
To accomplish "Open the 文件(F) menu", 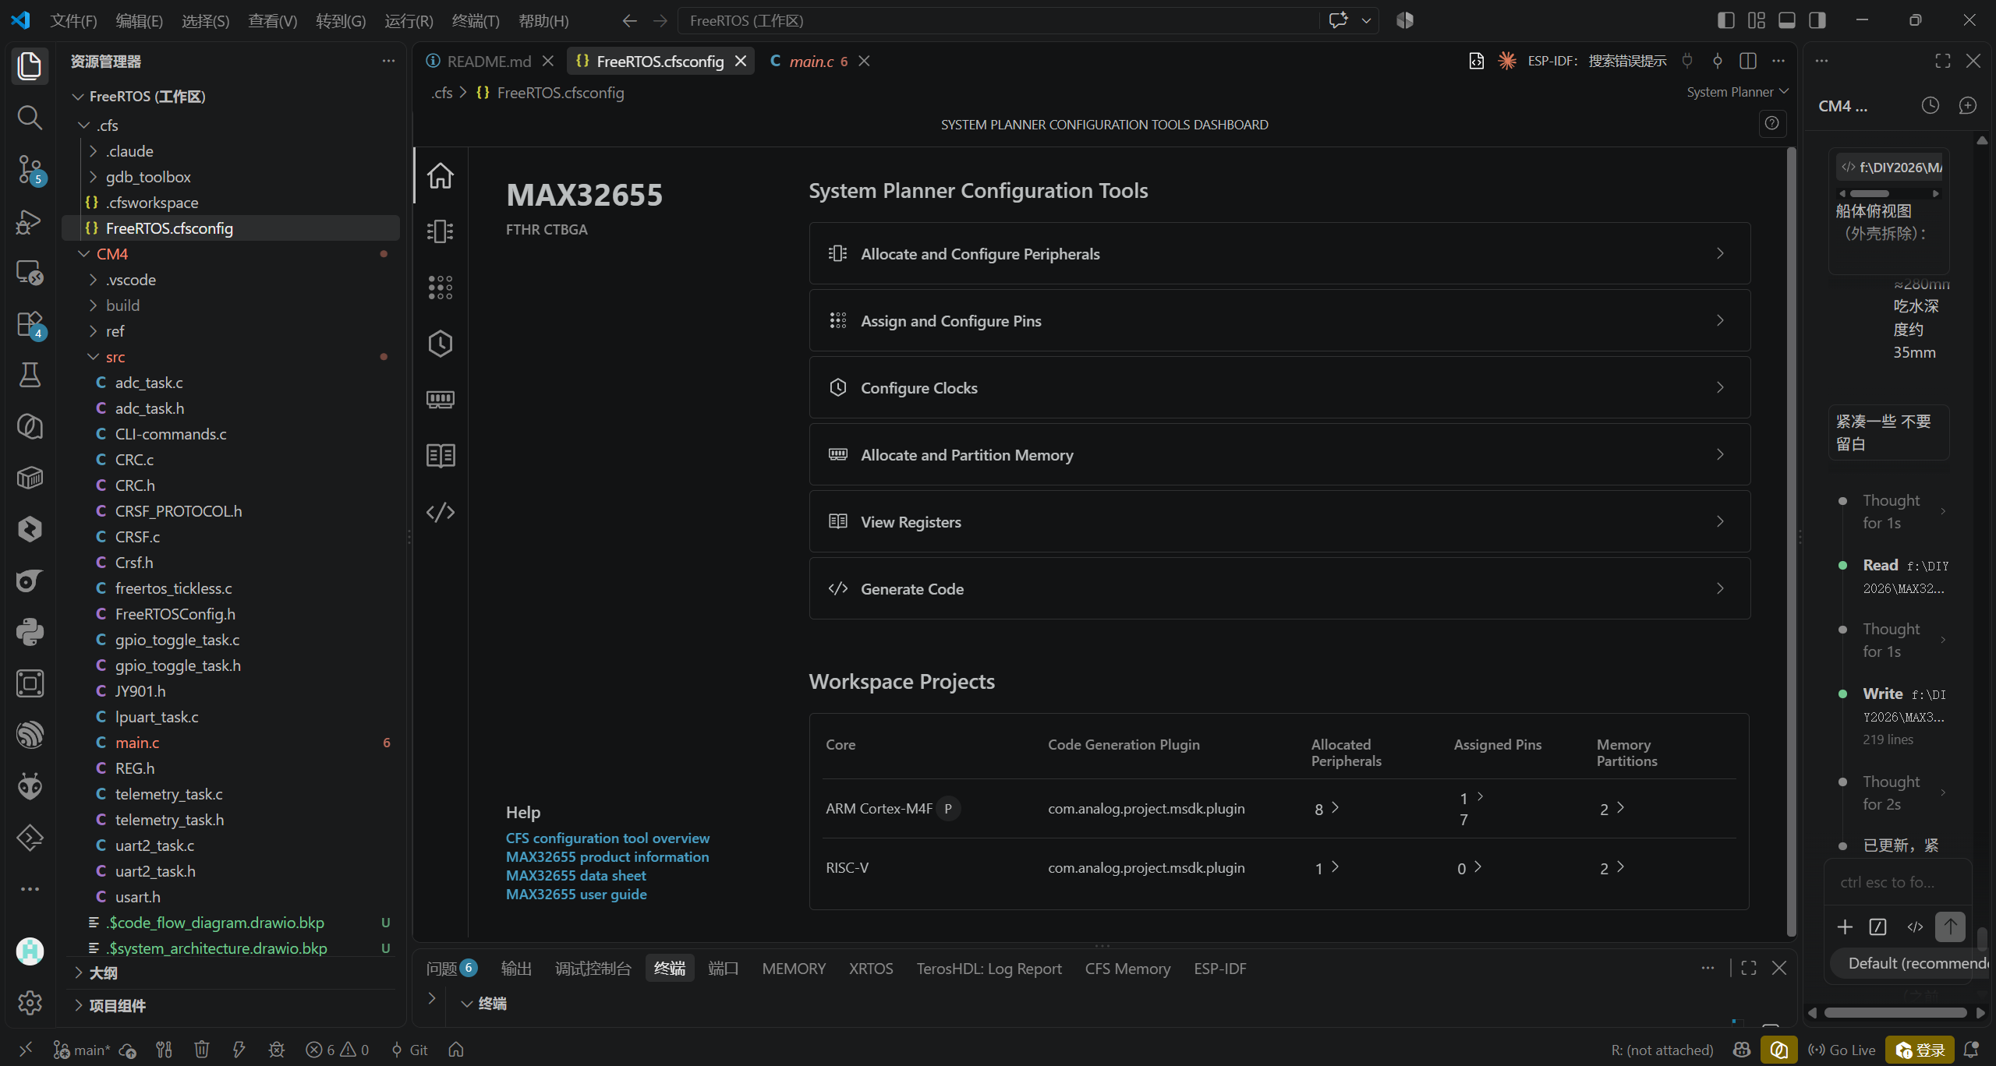I will 73,21.
